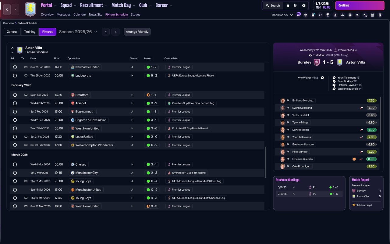Viewport: 390px width, 244px height.
Task: Select the Arsenal fixture radio button
Action: [15, 103]
